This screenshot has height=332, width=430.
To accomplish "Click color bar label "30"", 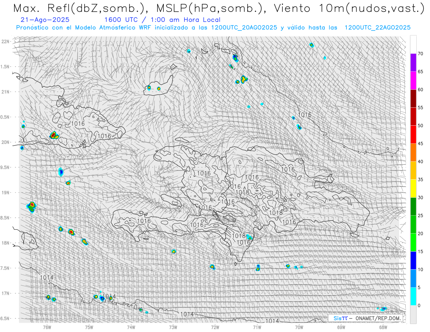I will point(420,197).
